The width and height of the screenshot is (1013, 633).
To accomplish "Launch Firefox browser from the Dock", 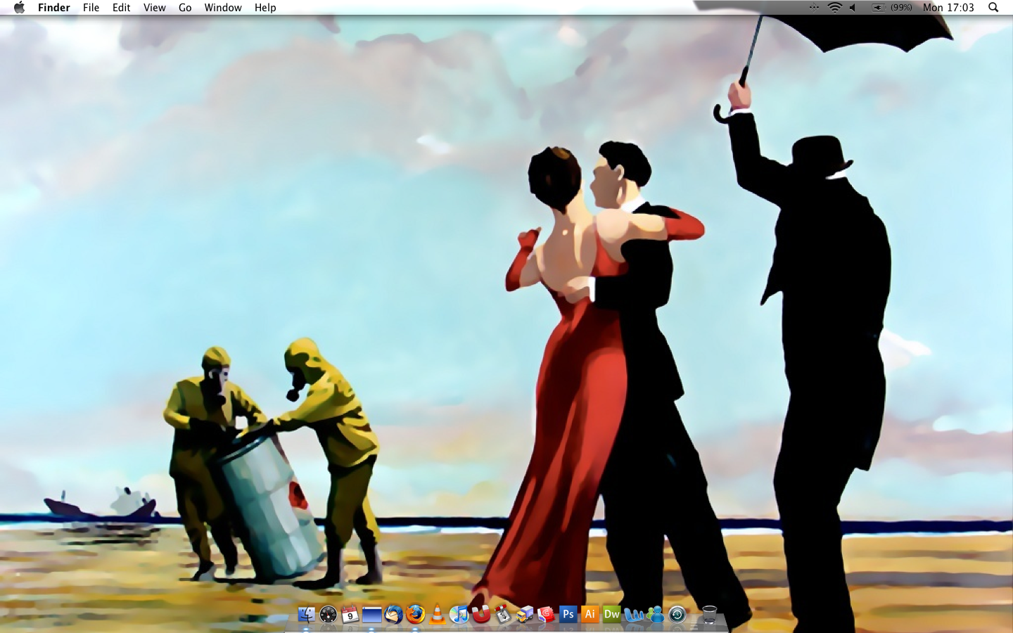I will [x=416, y=615].
